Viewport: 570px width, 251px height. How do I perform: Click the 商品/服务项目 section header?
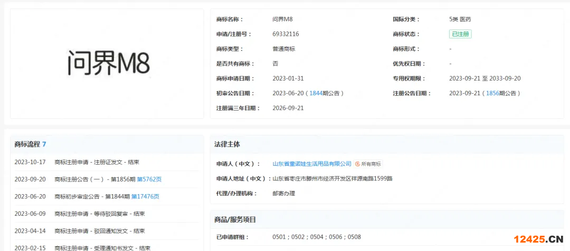[x=235, y=219]
